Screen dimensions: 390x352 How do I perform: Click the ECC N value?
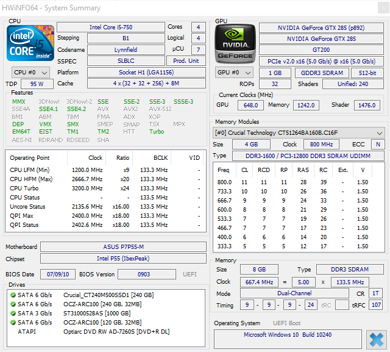[x=378, y=145]
